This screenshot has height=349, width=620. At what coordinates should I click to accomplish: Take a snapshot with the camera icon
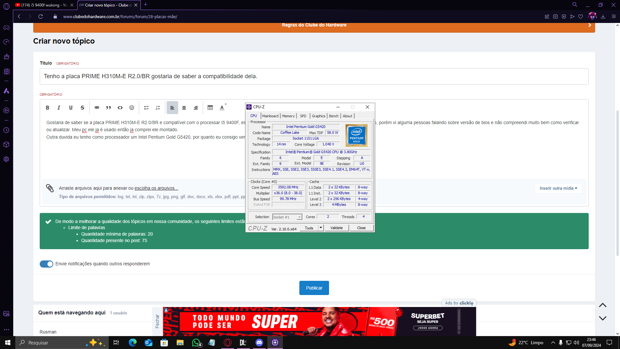555,16
